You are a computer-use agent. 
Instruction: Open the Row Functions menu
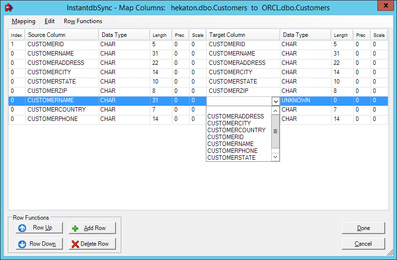[x=83, y=21]
